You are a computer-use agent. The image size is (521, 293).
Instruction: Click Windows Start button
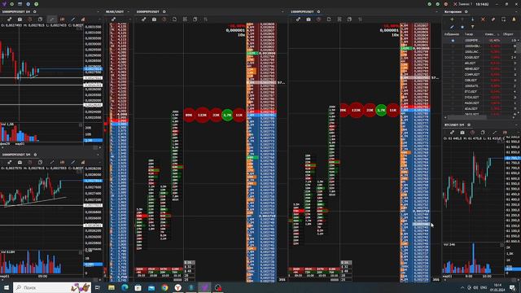[7, 287]
